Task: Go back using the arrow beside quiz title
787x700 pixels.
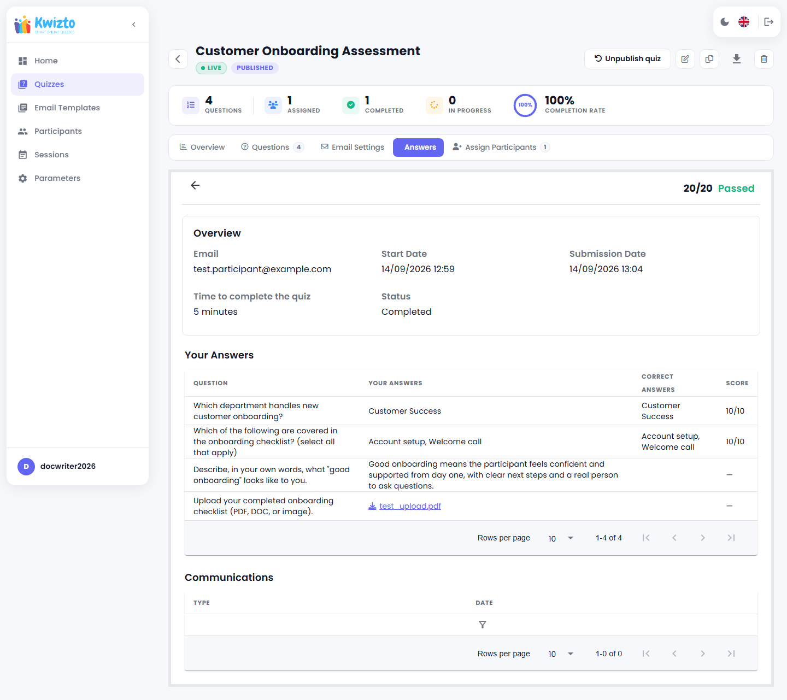Action: [178, 59]
